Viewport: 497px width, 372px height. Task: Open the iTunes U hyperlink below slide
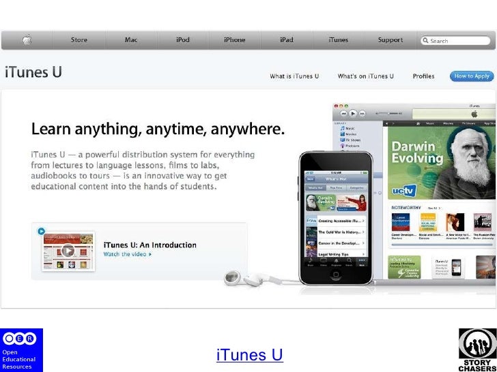(249, 354)
